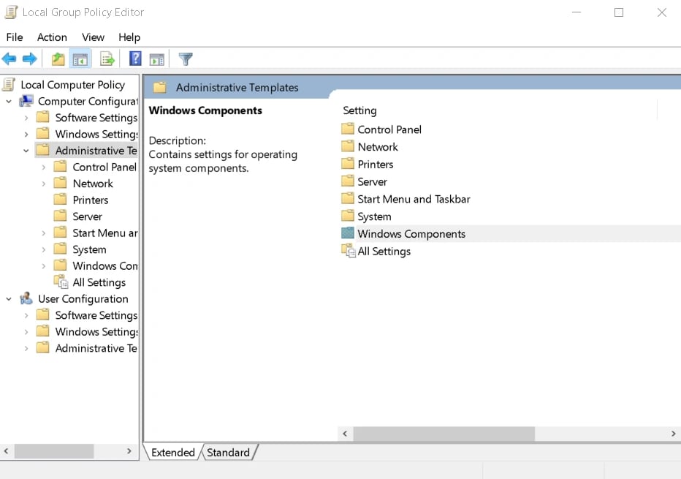Screen dimensions: 681x479
Task: Open the Help menu
Action: [x=129, y=37]
